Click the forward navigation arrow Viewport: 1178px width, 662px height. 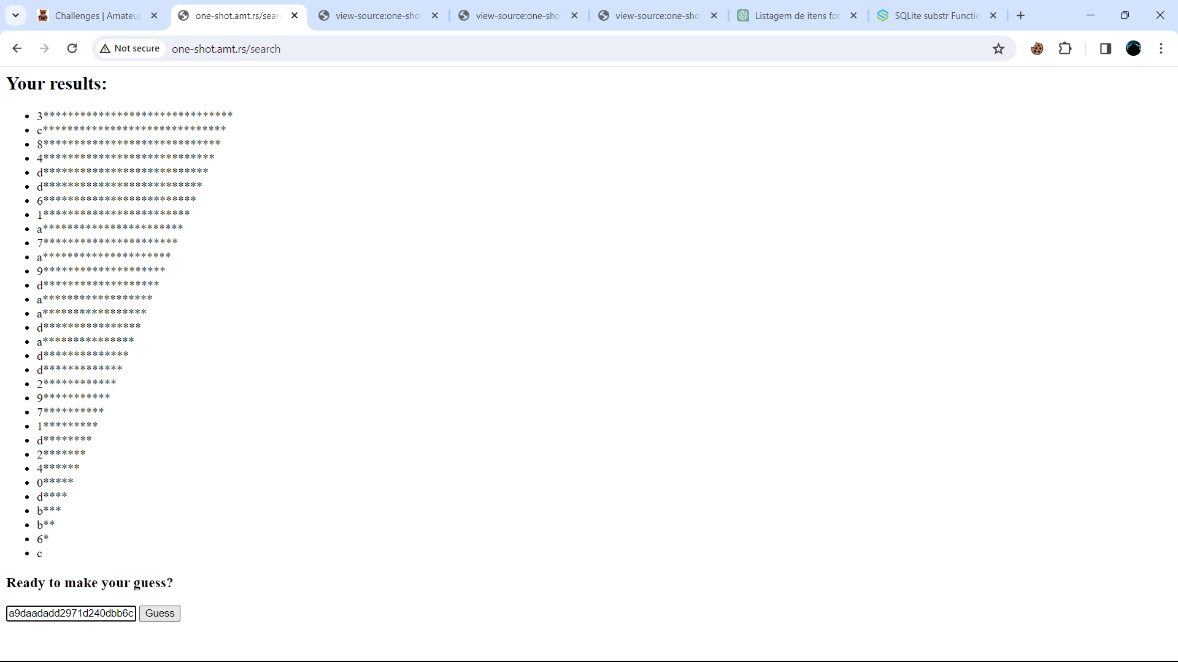pyautogui.click(x=44, y=48)
